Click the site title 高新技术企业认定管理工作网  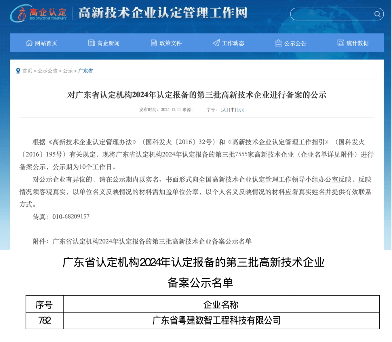[x=163, y=13]
